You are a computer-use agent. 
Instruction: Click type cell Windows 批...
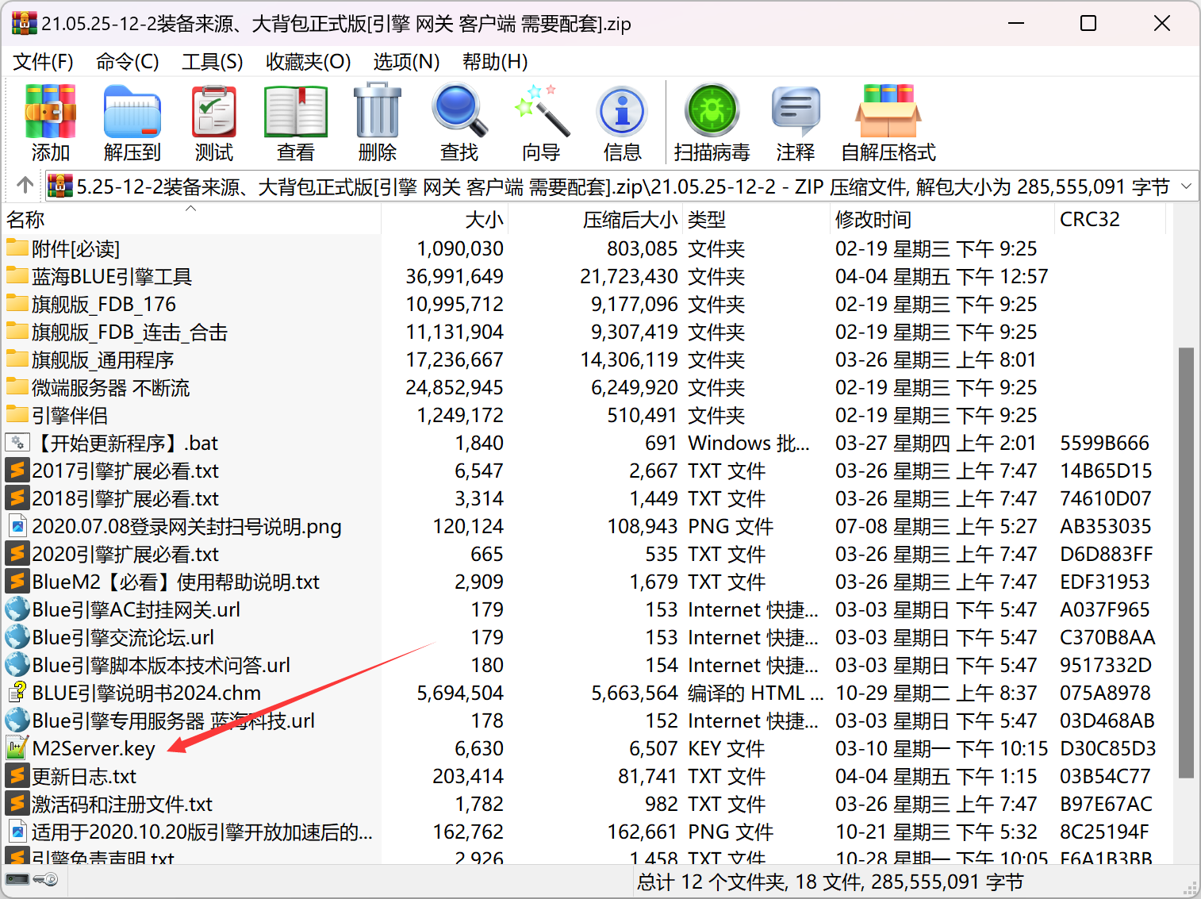click(749, 443)
